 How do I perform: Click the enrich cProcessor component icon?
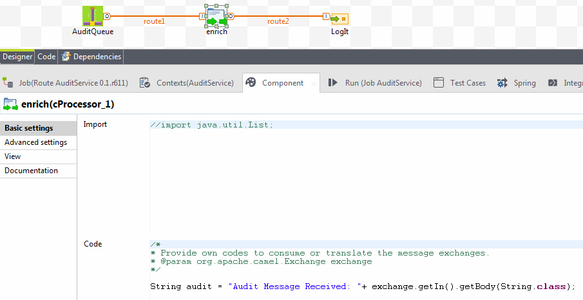coord(216,17)
